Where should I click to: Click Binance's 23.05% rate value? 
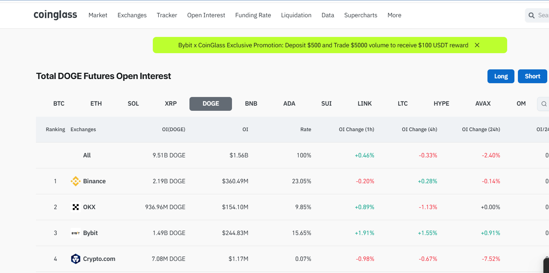tap(301, 181)
